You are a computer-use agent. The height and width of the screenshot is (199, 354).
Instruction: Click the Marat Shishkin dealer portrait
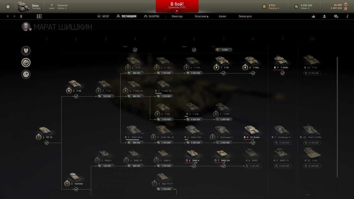26,27
